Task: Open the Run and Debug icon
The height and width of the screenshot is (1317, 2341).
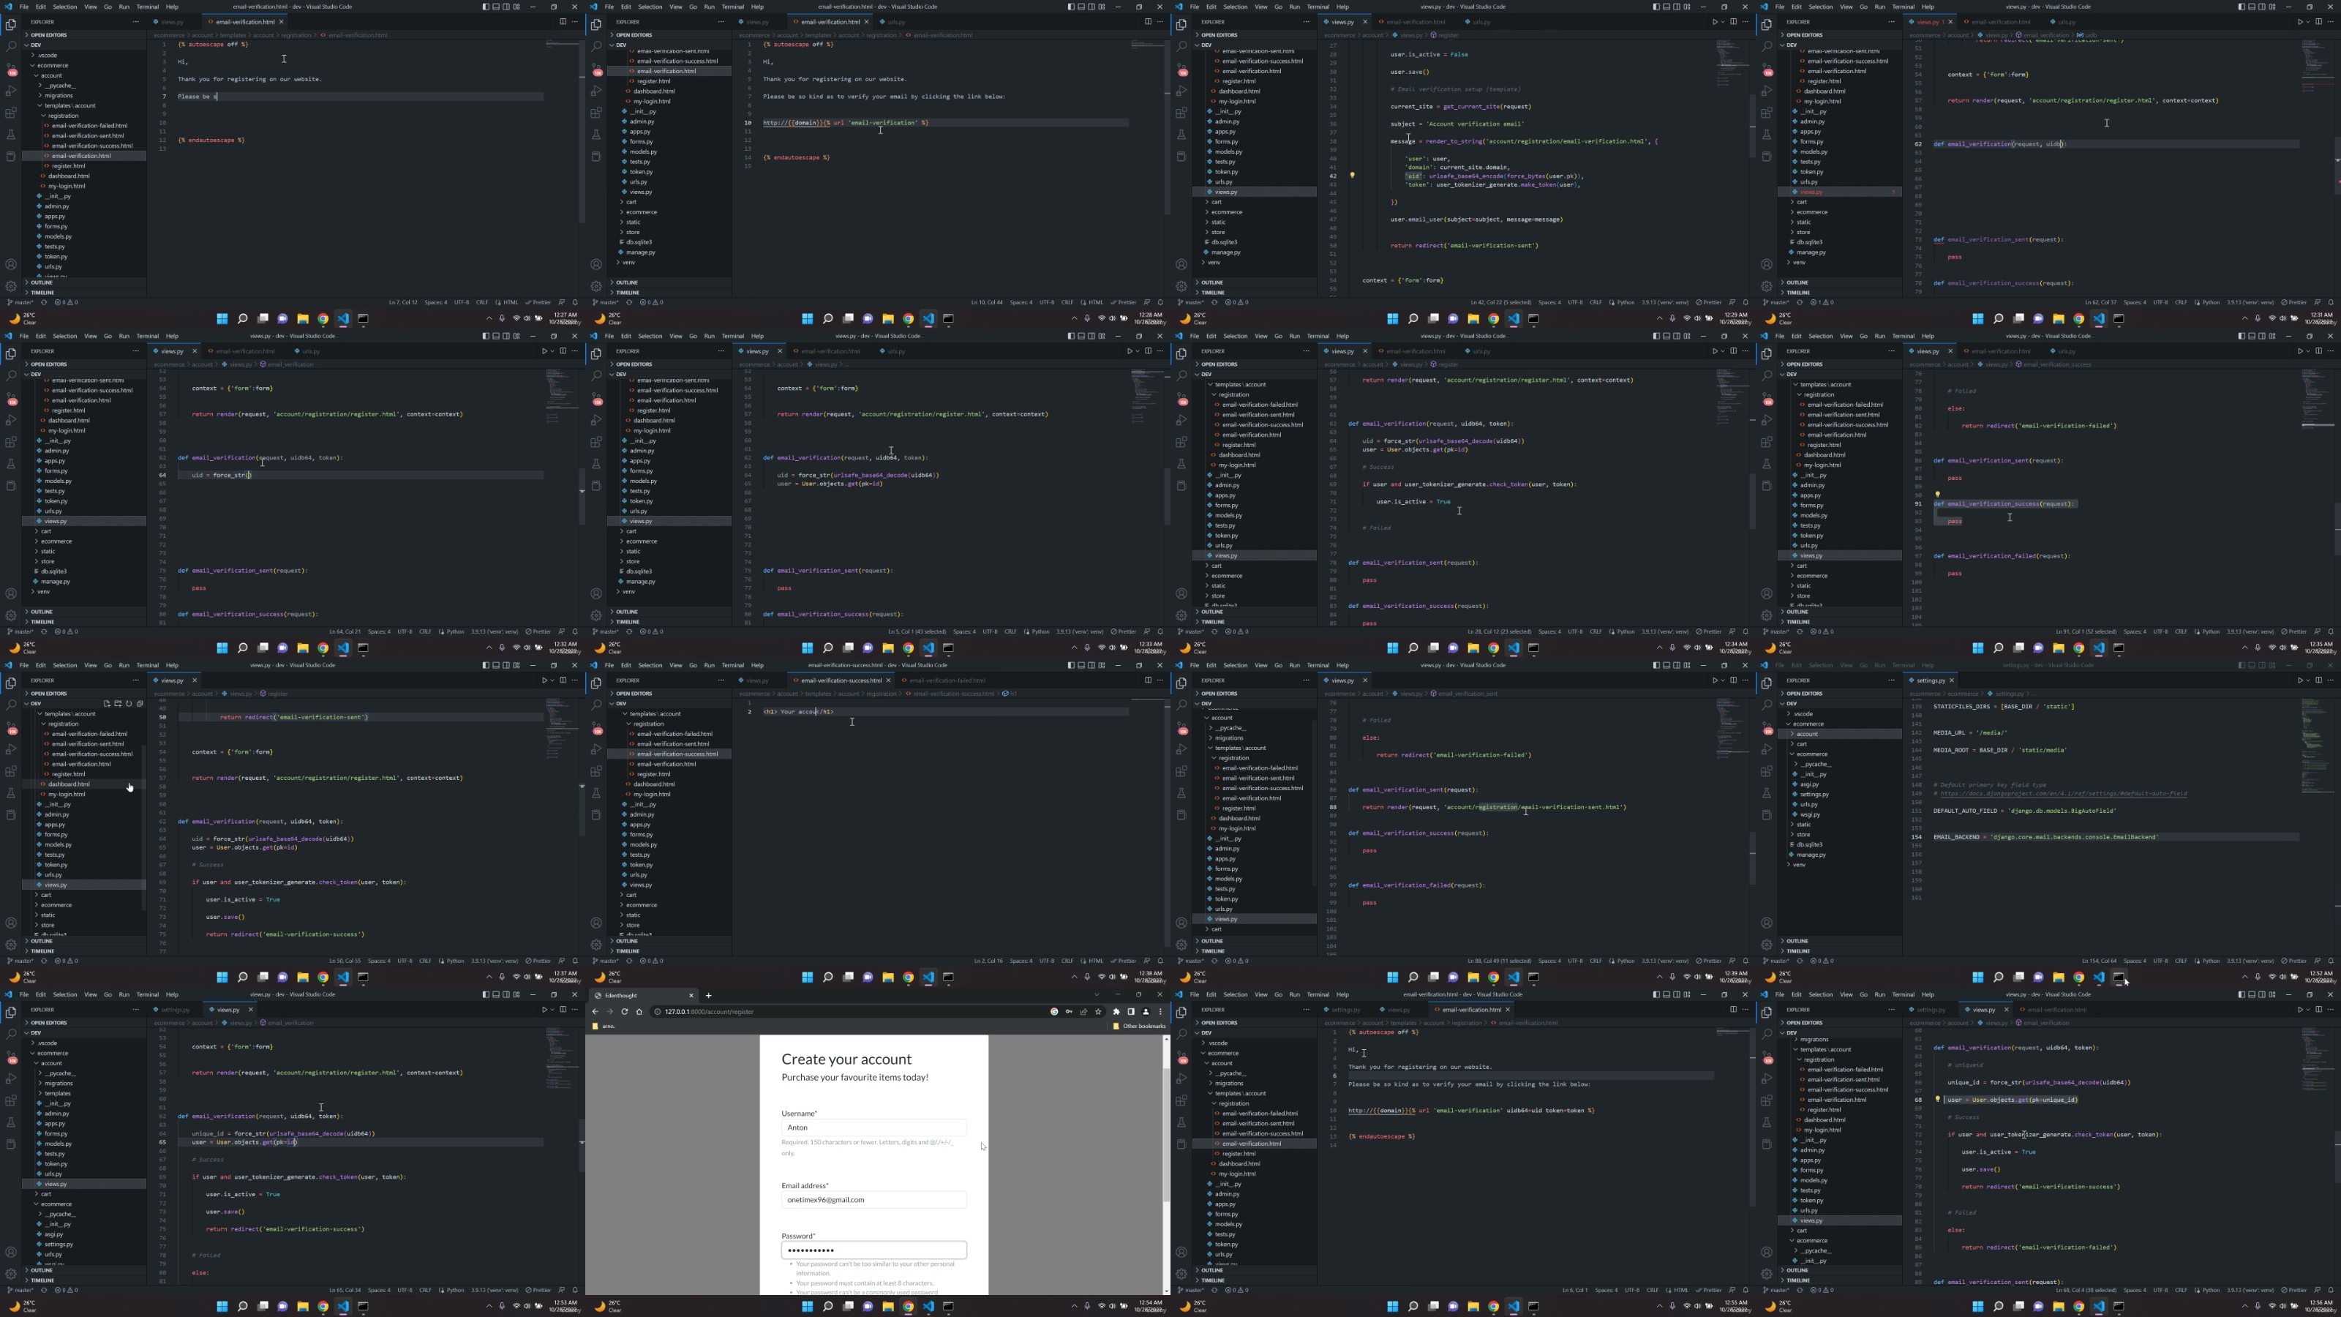Action: click(11, 91)
